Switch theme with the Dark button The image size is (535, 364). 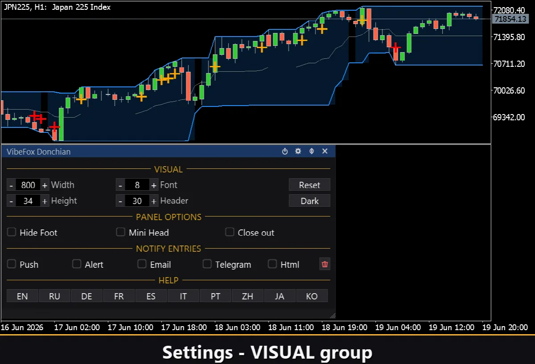coord(309,201)
